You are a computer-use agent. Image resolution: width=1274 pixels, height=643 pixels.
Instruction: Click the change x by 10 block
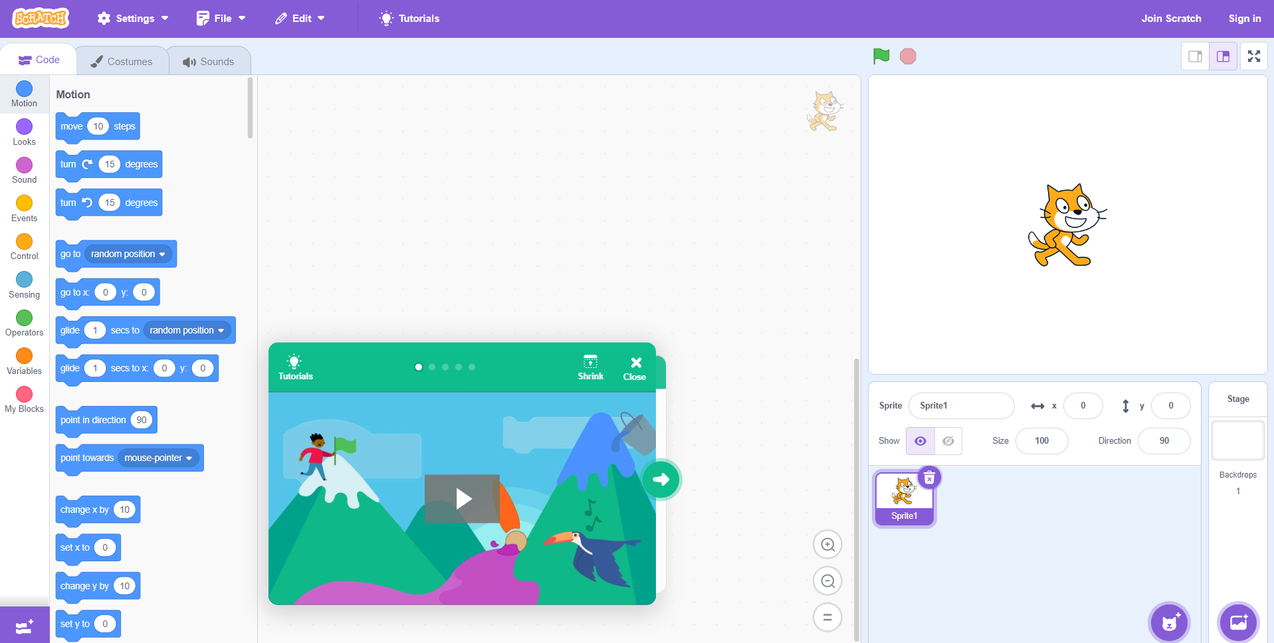(x=98, y=510)
